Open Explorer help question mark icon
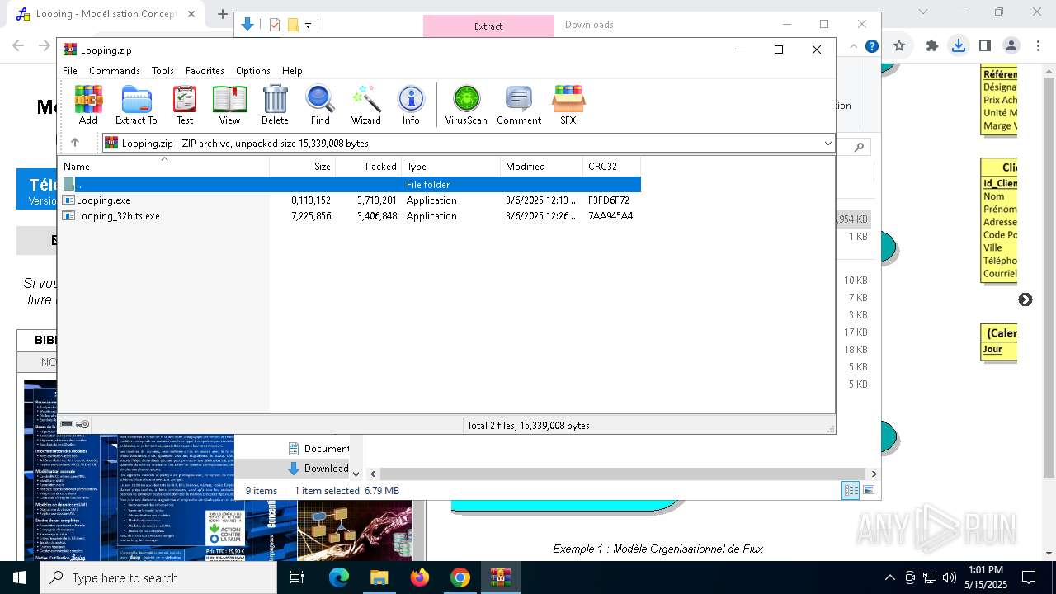The height and width of the screenshot is (594, 1056). 871,46
